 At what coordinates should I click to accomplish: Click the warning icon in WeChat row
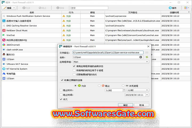click(x=64, y=35)
